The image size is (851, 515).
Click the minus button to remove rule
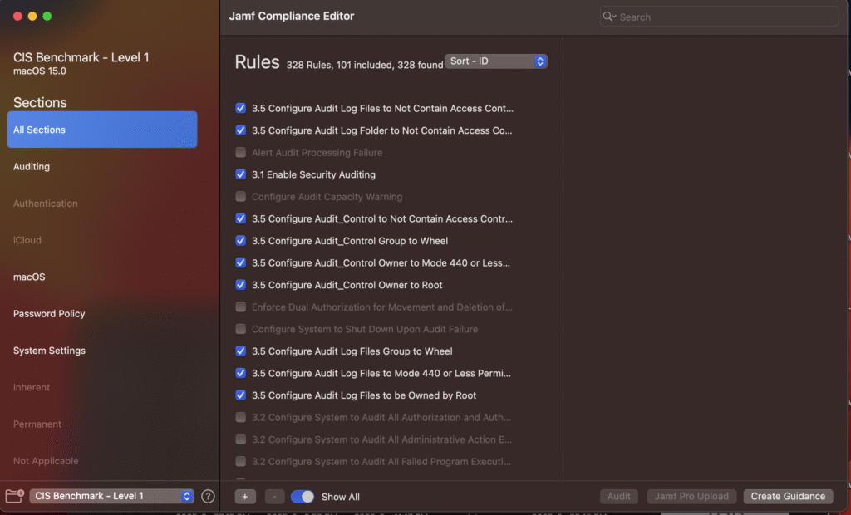(275, 497)
